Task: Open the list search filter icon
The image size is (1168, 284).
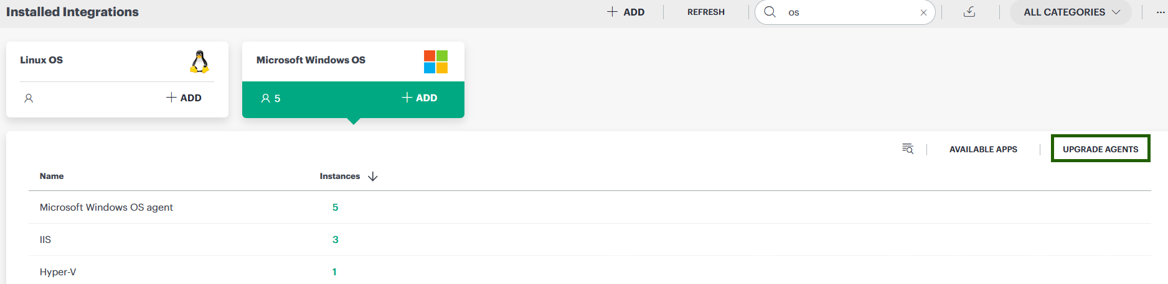Action: 908,149
